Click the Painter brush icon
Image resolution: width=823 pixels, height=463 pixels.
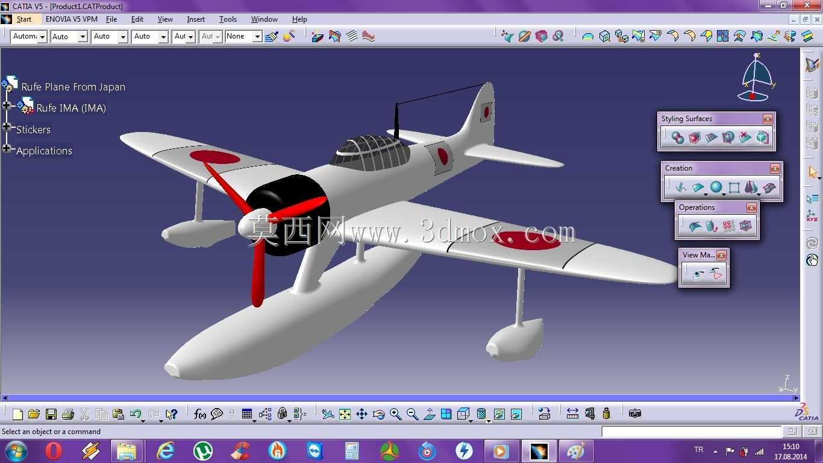[272, 36]
